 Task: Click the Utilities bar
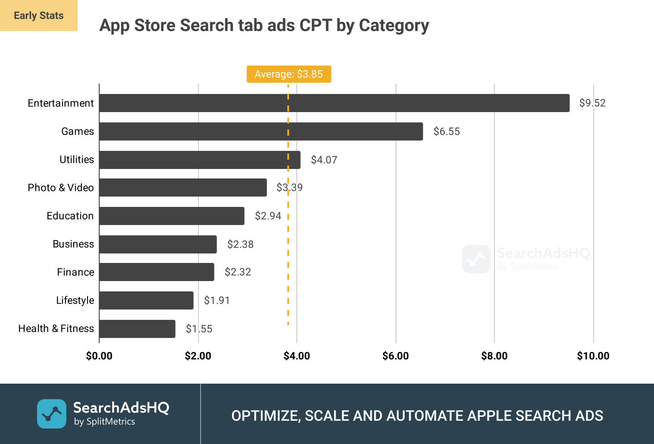[200, 160]
